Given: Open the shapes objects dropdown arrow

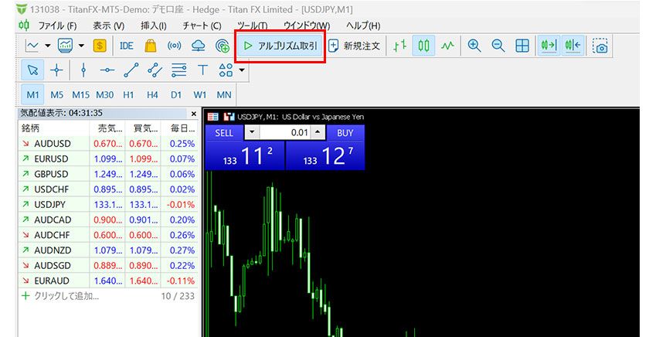Looking at the screenshot, I should click(243, 70).
